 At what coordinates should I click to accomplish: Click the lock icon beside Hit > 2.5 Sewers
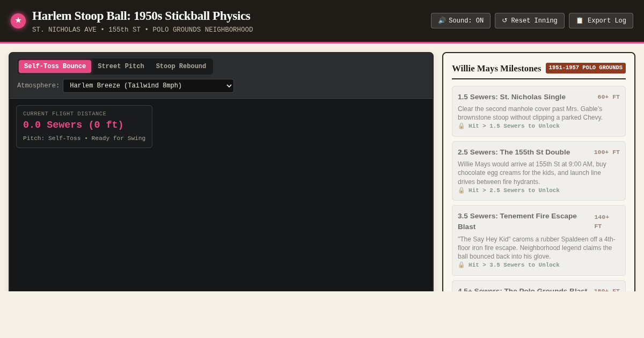point(461,190)
